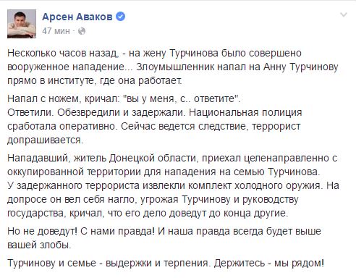Screen dimensions: 356x278
Task: Click the name Анну Турчинову in the text
Action: coord(301,67)
